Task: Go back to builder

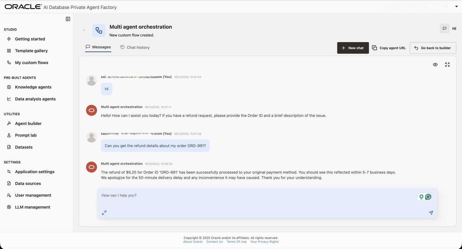Action: (x=433, y=48)
